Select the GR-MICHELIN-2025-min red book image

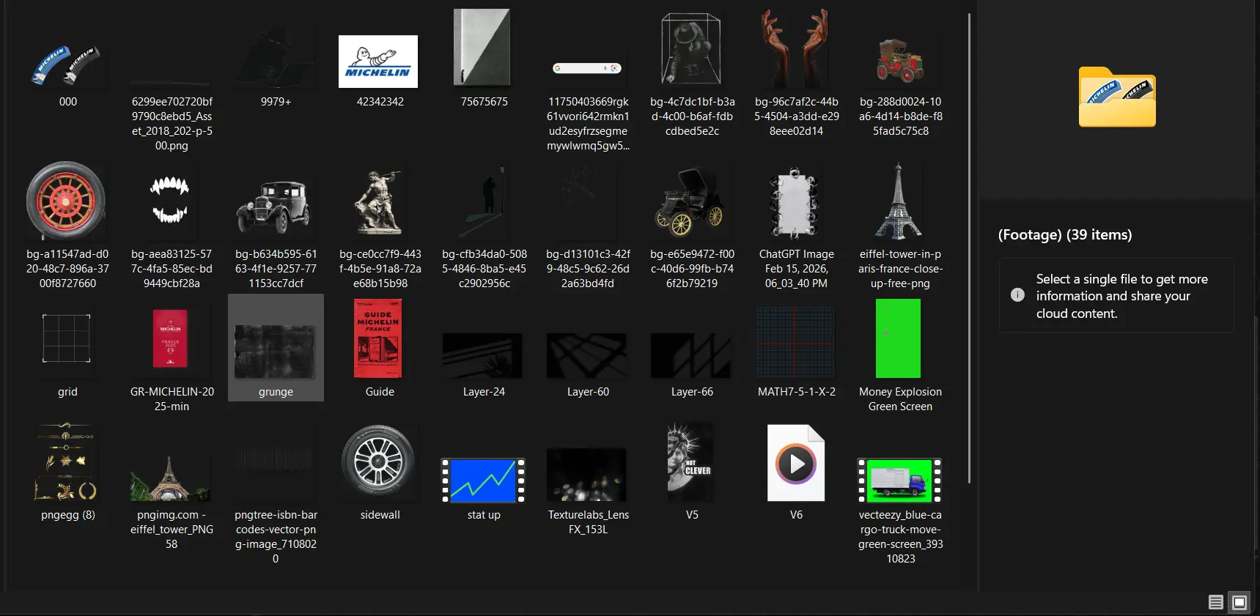pos(171,340)
